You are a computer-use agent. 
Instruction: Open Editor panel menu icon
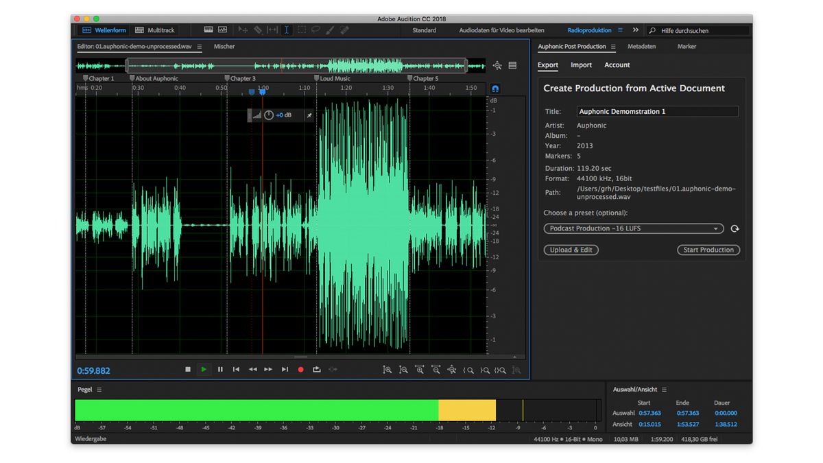pos(200,47)
